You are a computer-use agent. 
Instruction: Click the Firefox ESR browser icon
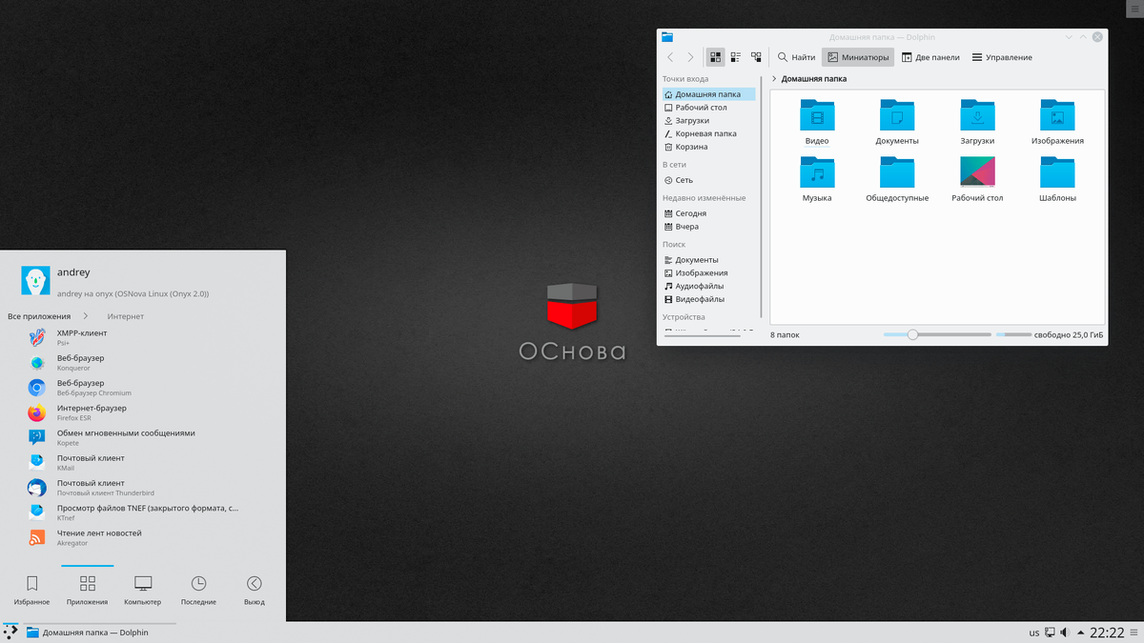coord(36,413)
